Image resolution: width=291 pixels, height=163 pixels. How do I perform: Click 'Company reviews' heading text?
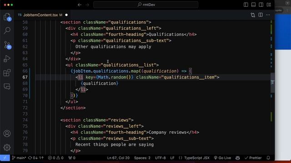point(167,132)
